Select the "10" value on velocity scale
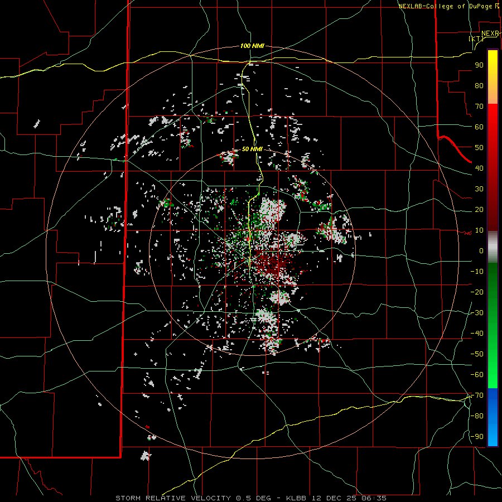Screen dimensions: 502x502 coord(479,230)
